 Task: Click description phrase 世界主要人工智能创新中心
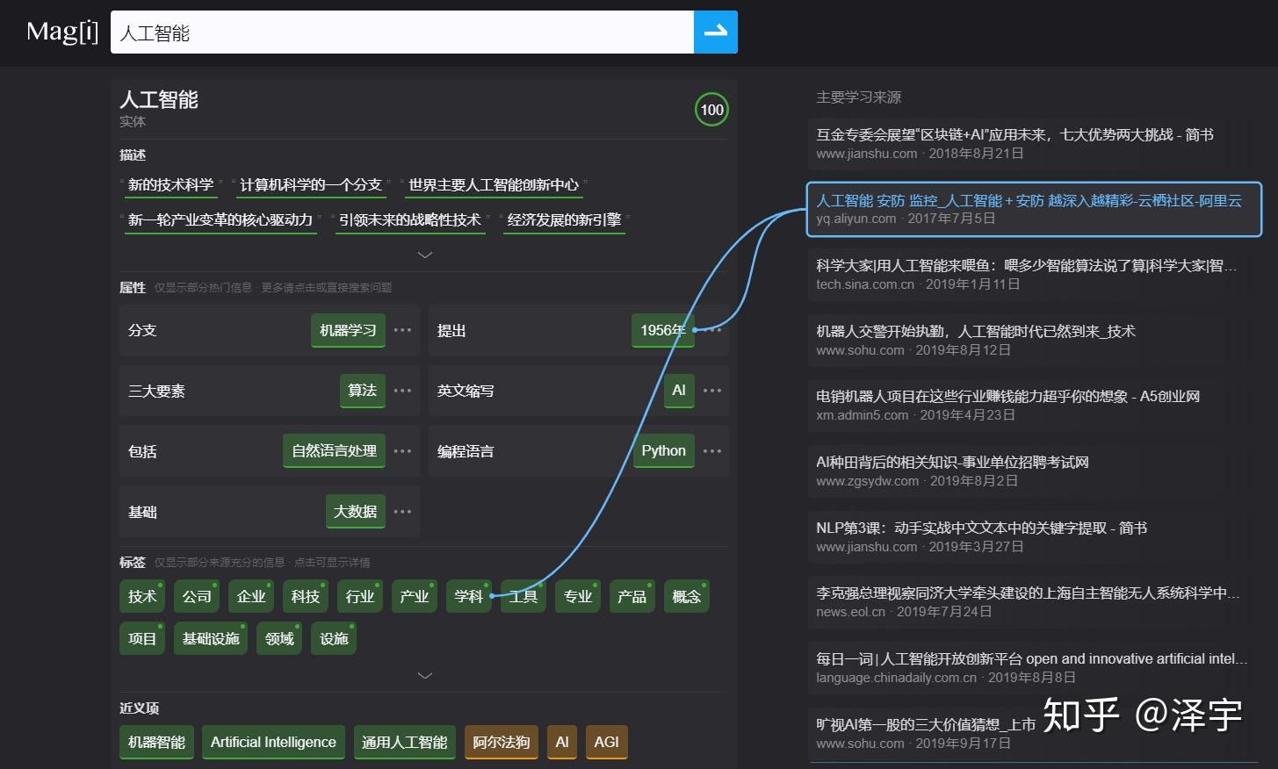pos(494,185)
